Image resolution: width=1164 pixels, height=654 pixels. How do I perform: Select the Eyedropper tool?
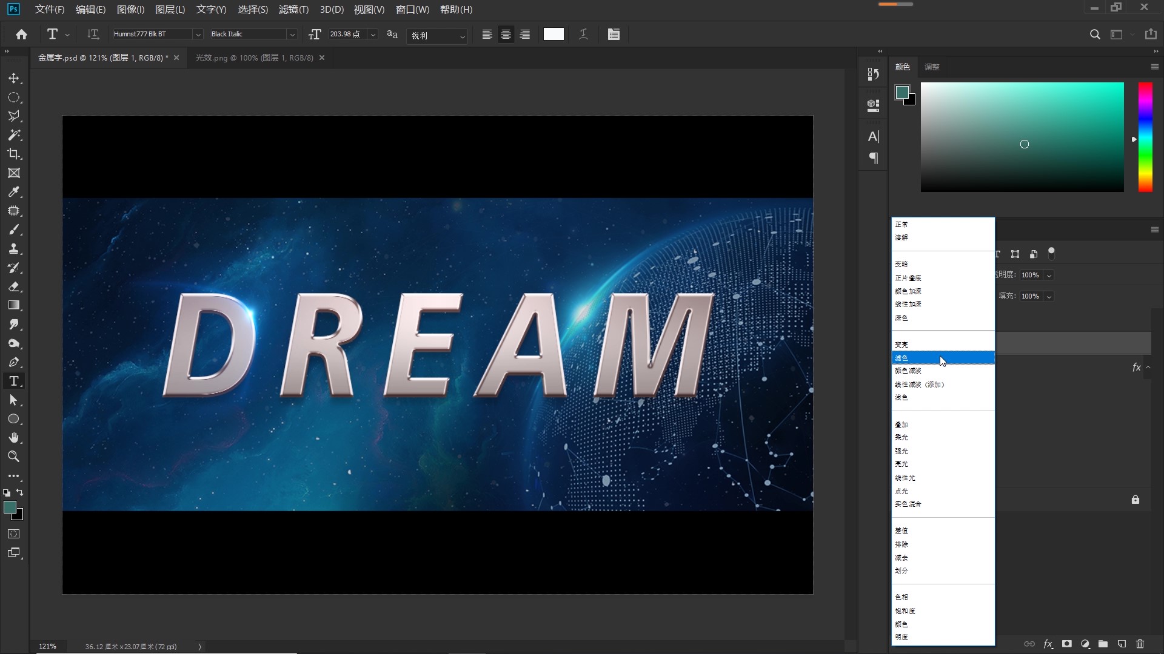[14, 192]
